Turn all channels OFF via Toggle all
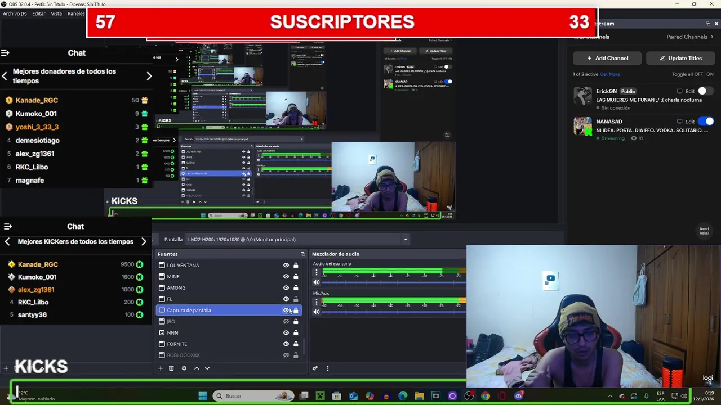721x405 pixels. click(x=698, y=74)
